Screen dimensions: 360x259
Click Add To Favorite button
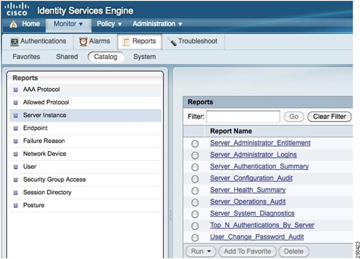tap(248, 251)
